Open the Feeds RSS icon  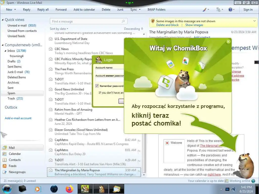click(5, 166)
